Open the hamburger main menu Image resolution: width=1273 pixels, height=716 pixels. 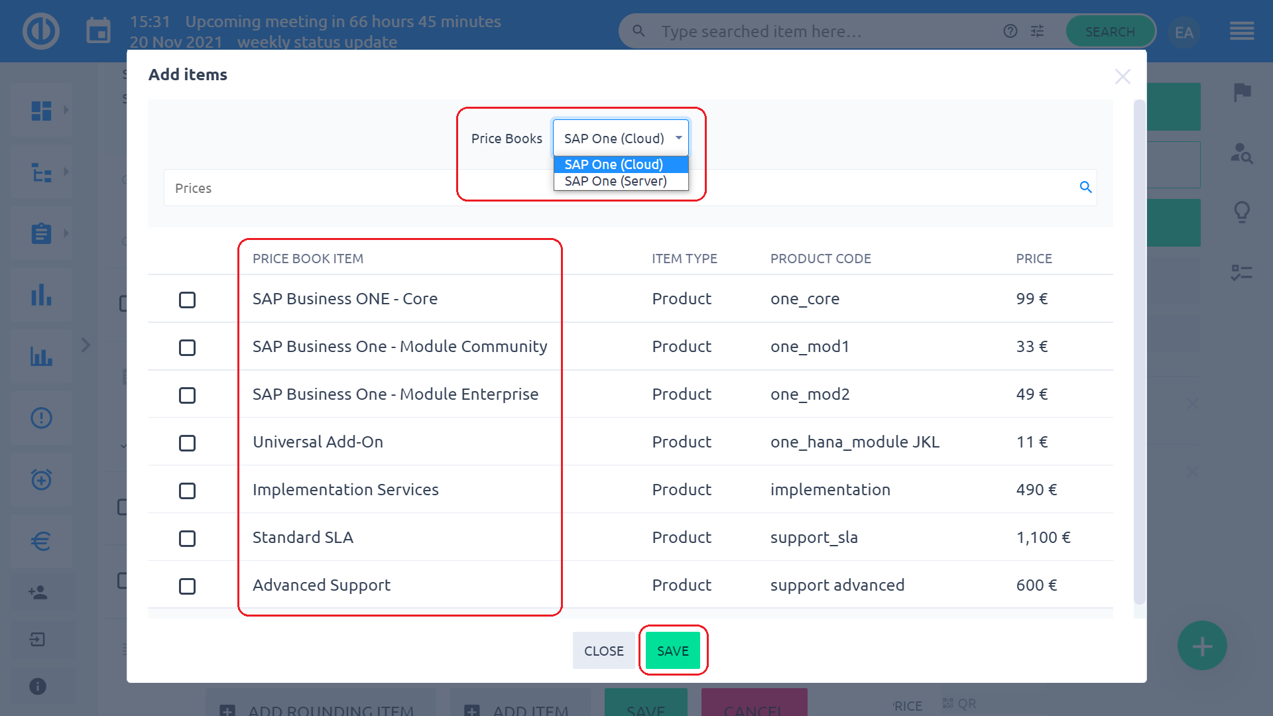(x=1241, y=31)
